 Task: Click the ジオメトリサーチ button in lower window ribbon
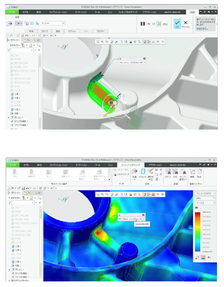tap(121, 175)
